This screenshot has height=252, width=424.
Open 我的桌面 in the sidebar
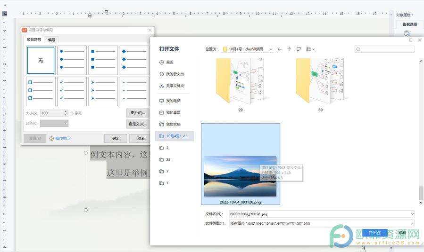(x=175, y=112)
